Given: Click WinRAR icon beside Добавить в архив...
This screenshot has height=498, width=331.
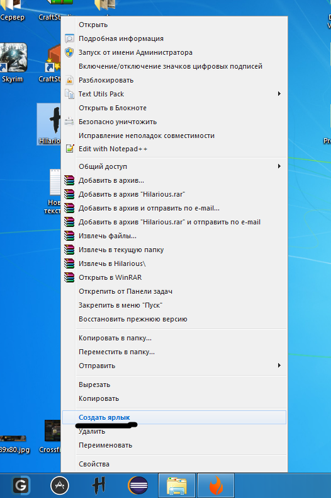Looking at the screenshot, I should 69,180.
